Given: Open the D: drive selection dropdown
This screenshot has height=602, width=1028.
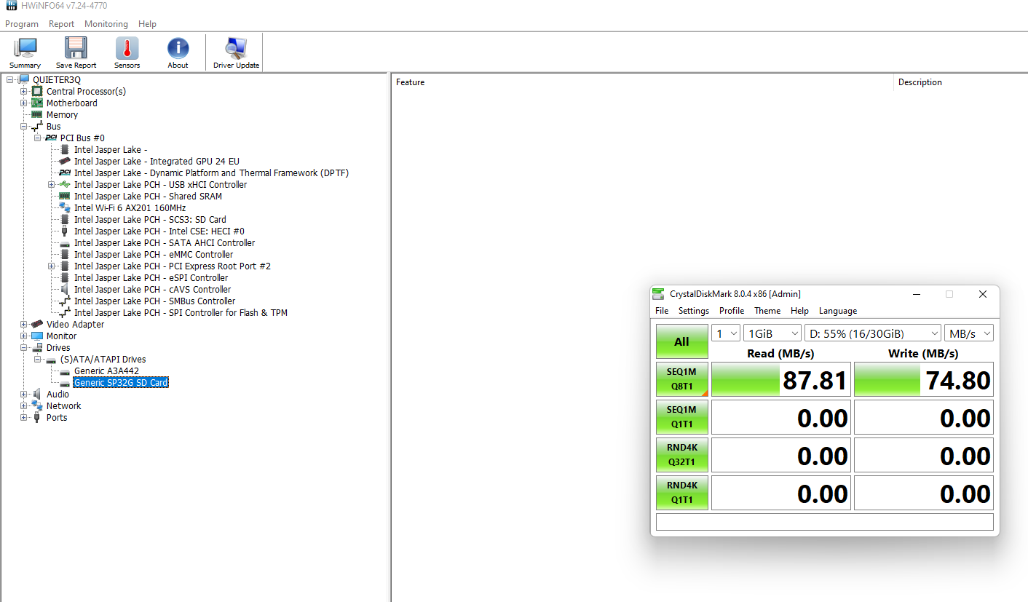Looking at the screenshot, I should [x=873, y=333].
